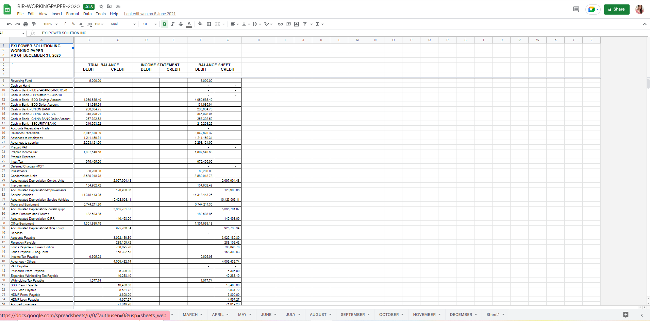Viewport: 650px width, 321px height.
Task: Open the zoom 100% dropdown
Action: (x=50, y=24)
